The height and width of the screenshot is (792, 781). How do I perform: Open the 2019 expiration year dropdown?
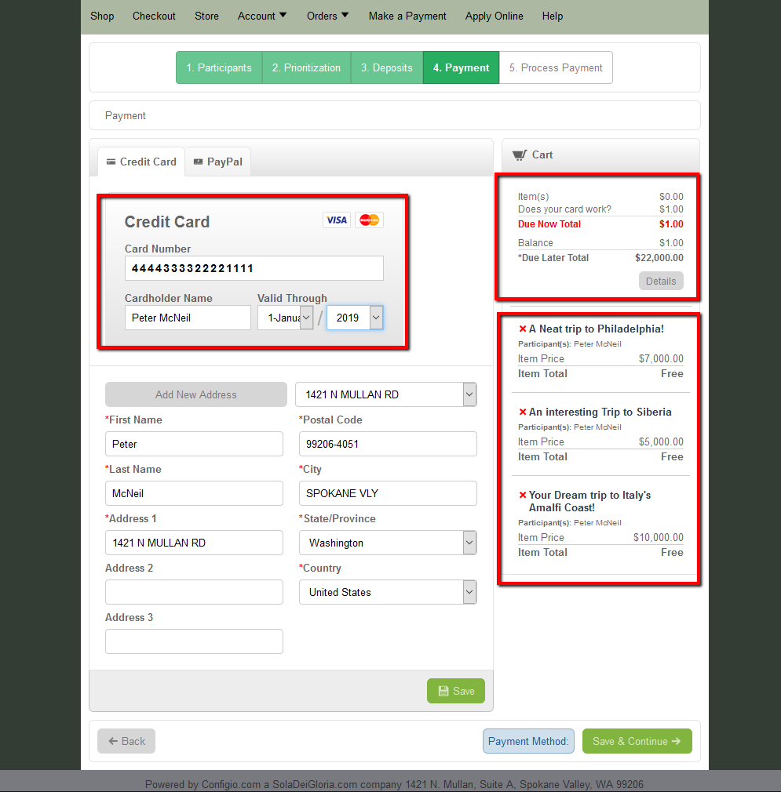coord(355,318)
